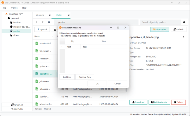The height and width of the screenshot is (116, 190).
Task: Open the Profiles menu
Action: point(14,8)
